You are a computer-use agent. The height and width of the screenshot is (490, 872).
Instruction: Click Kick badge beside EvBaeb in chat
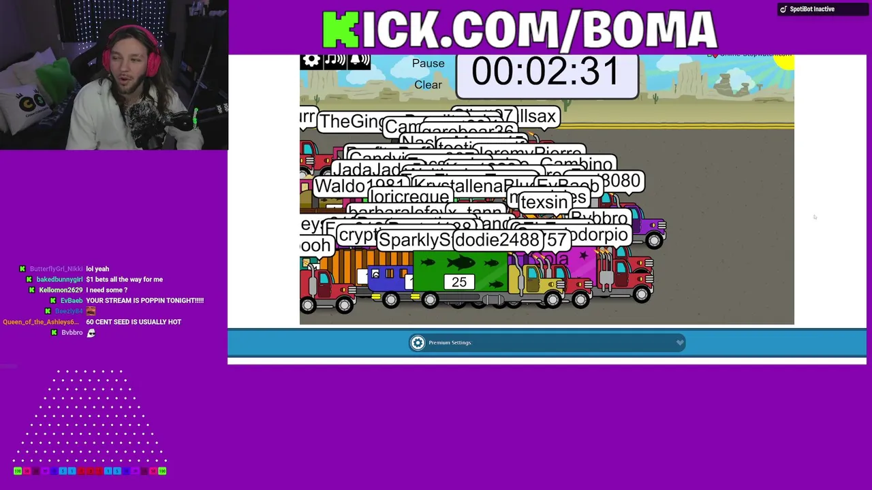53,301
